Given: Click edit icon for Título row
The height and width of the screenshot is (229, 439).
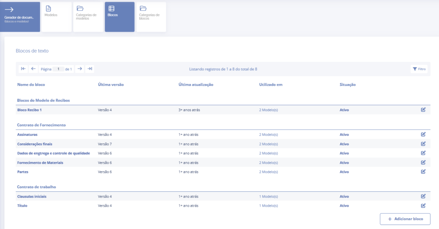Looking at the screenshot, I should (423, 205).
